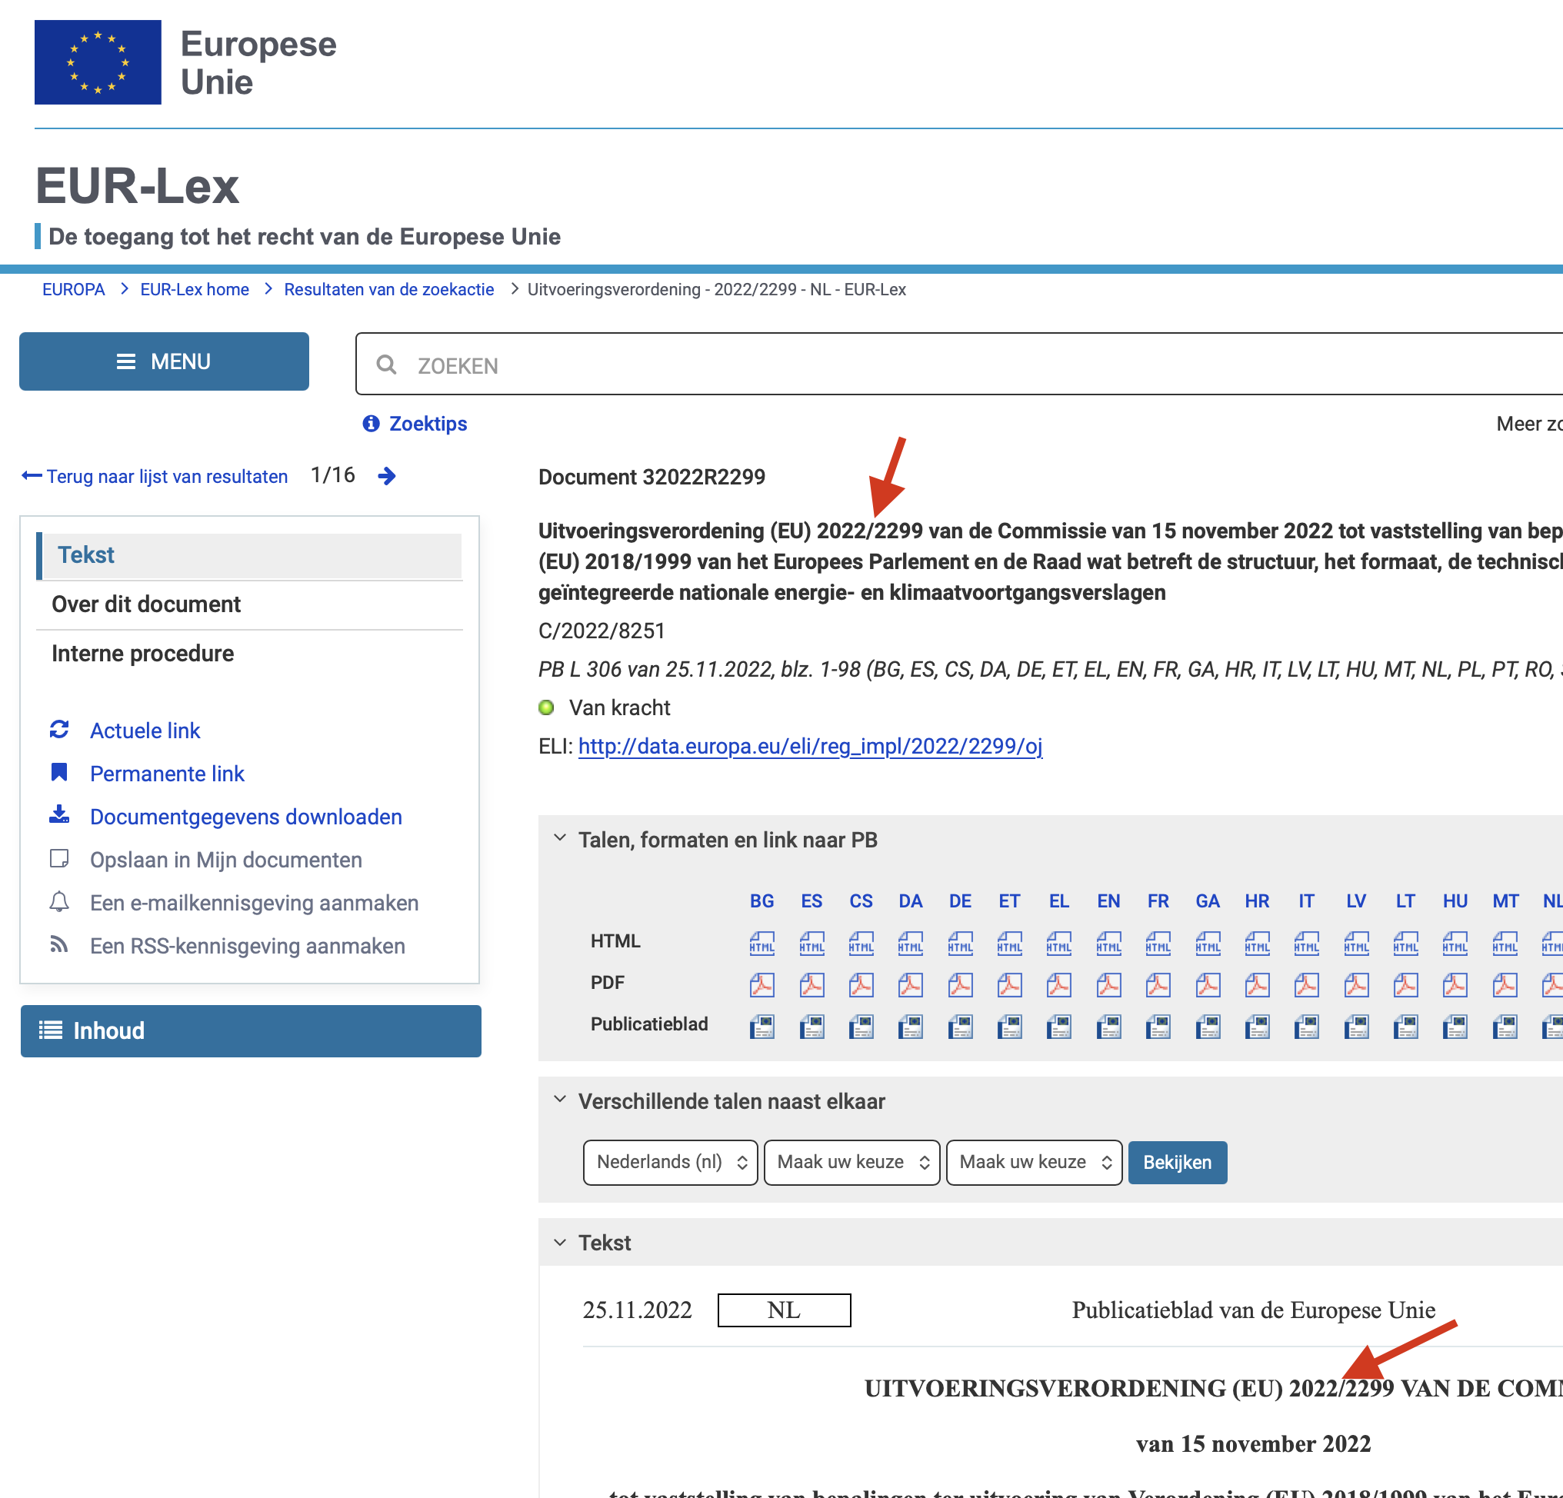
Task: Click the European Union flag logo
Action: pos(97,62)
